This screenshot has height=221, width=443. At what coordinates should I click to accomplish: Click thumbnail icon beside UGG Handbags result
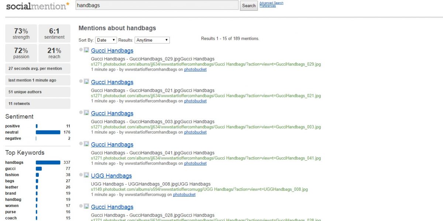pyautogui.click(x=86, y=175)
